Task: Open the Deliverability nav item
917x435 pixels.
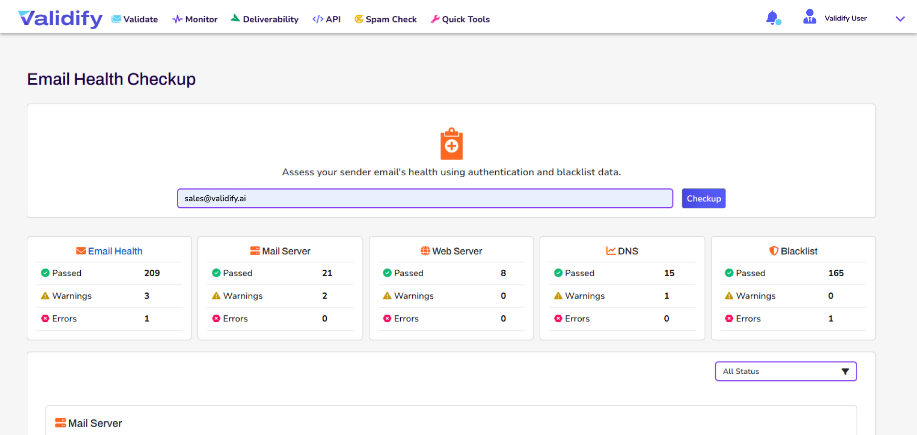Action: [265, 19]
